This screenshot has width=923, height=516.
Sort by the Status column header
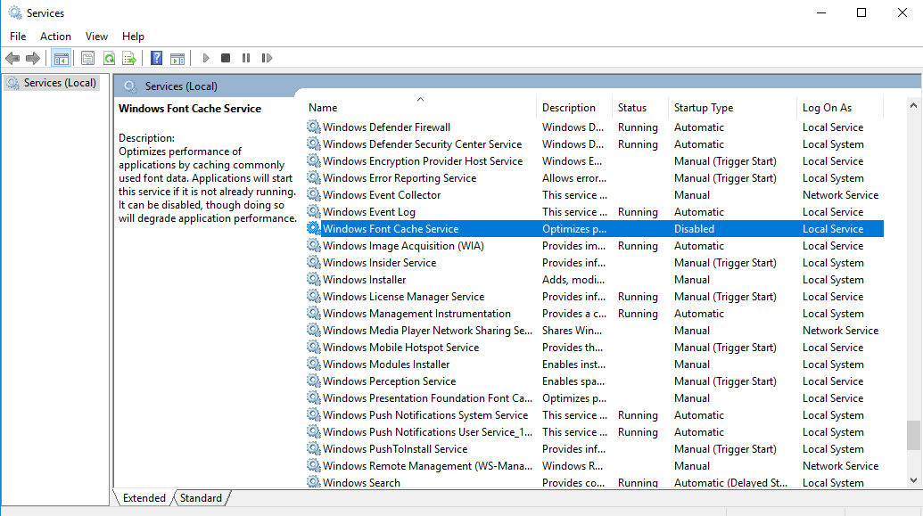click(x=640, y=108)
